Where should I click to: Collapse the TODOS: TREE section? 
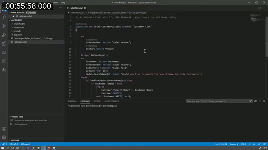click(10, 117)
